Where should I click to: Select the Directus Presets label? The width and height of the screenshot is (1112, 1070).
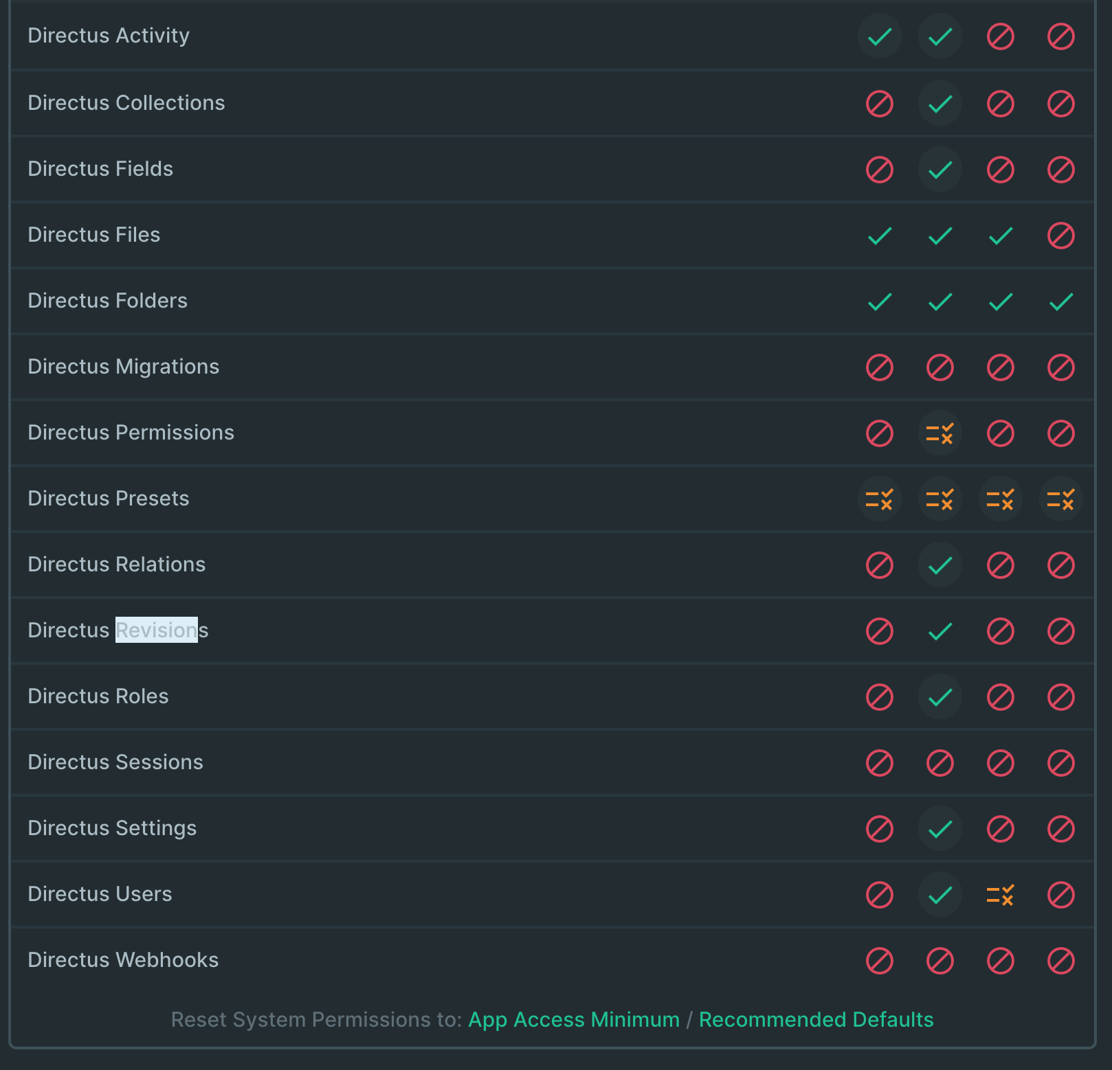[109, 499]
